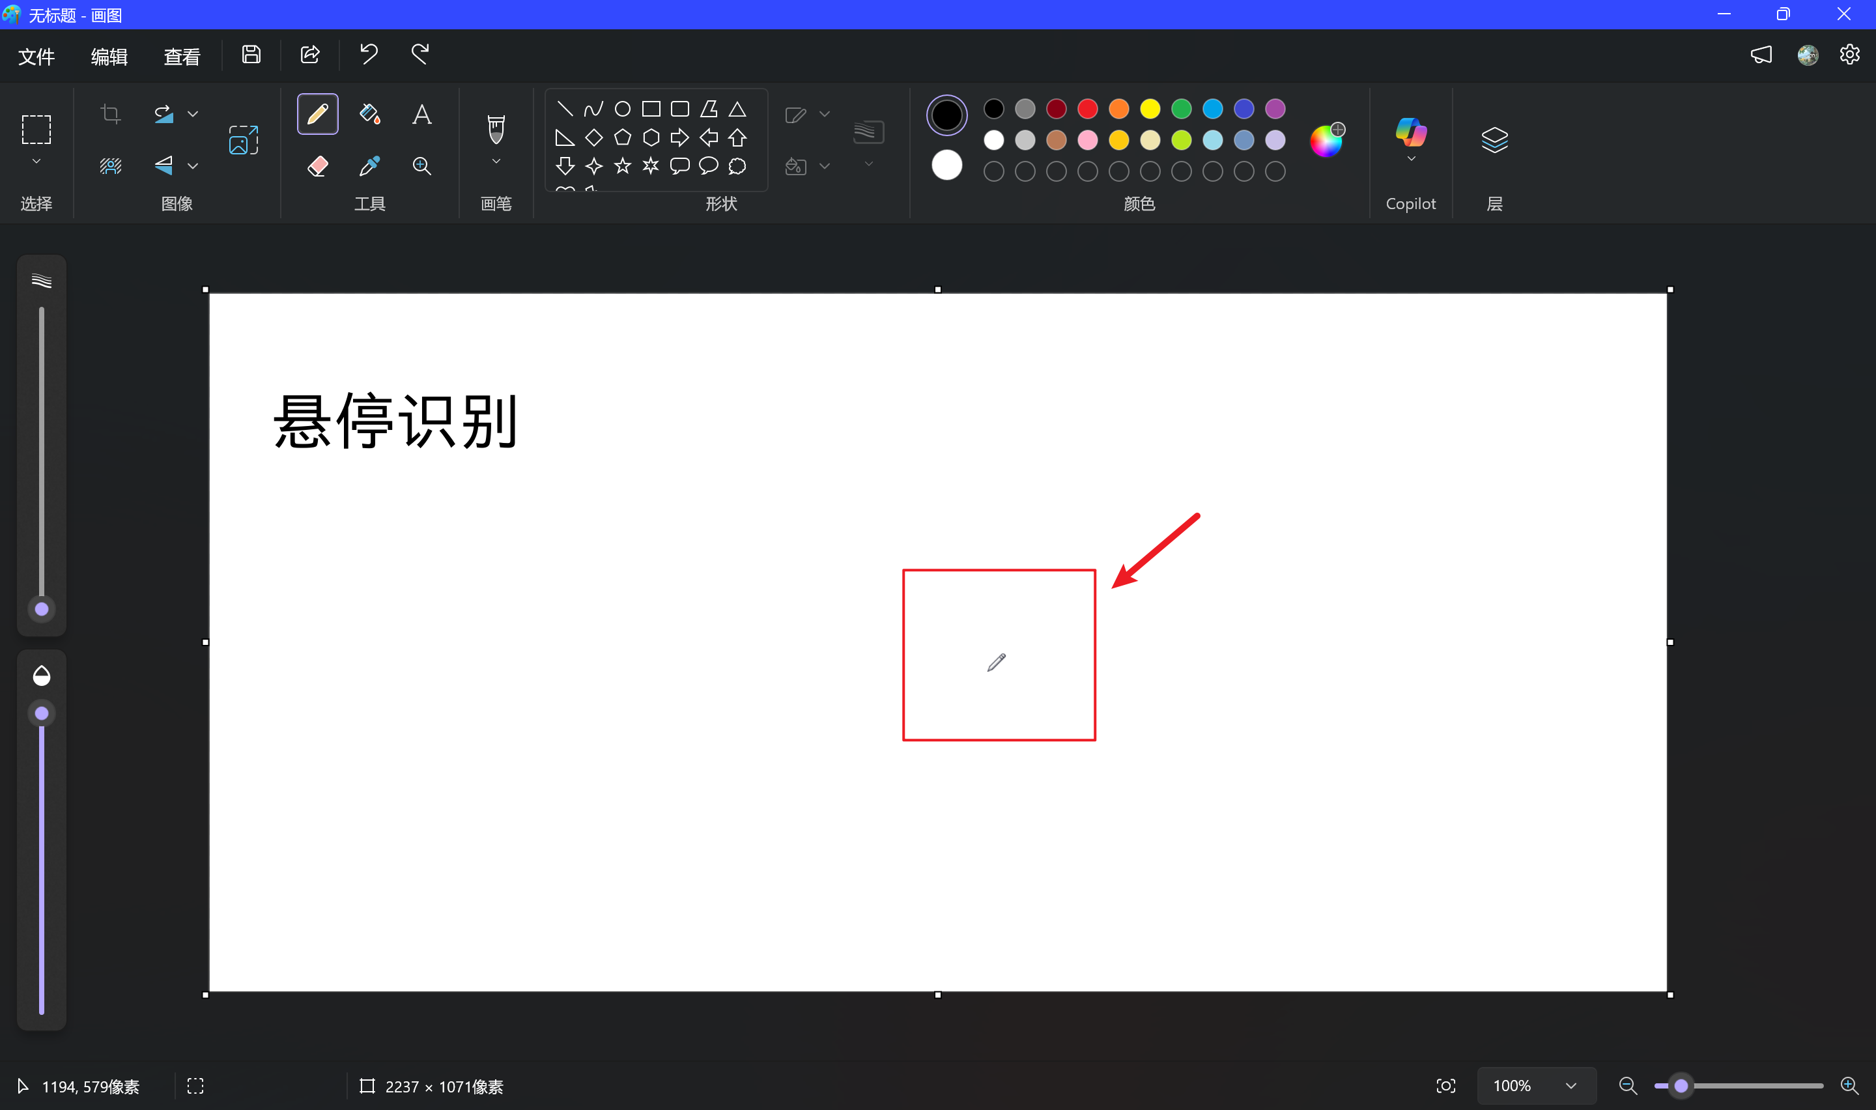Select the Text tool
Viewport: 1876px width, 1110px height.
click(421, 114)
